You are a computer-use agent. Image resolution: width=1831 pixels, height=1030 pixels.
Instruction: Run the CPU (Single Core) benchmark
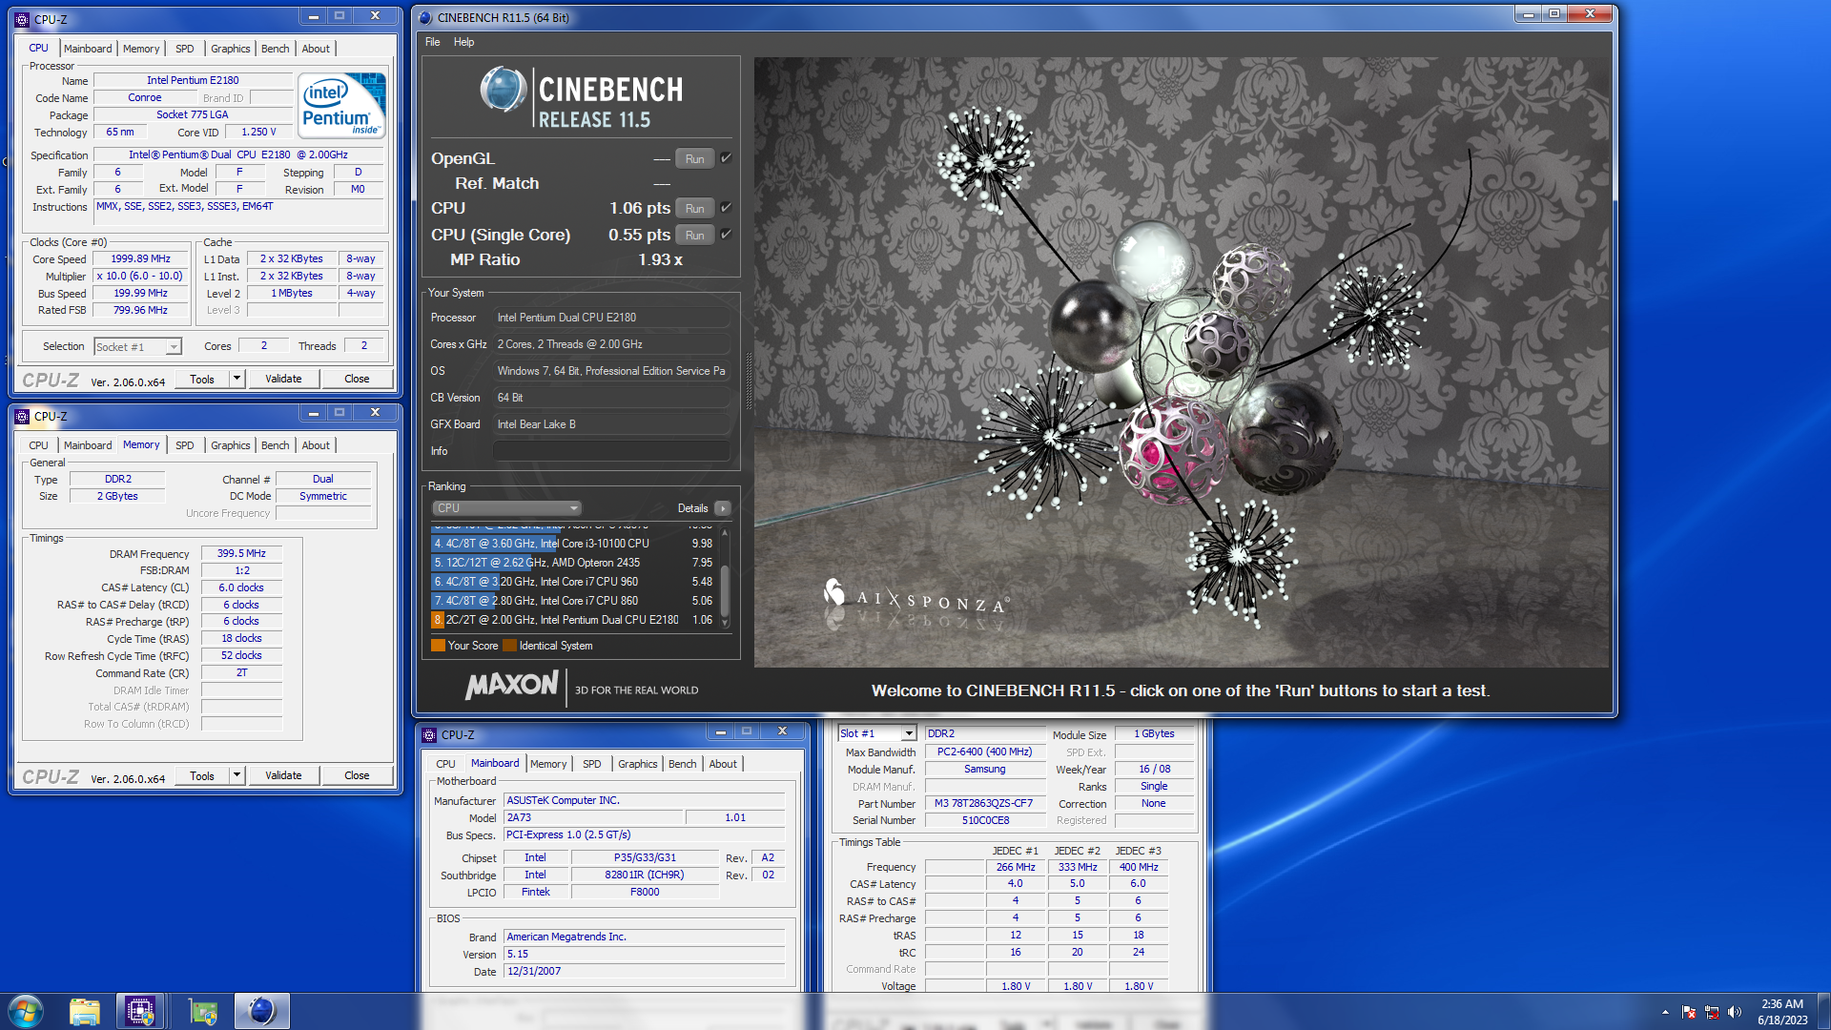694,236
